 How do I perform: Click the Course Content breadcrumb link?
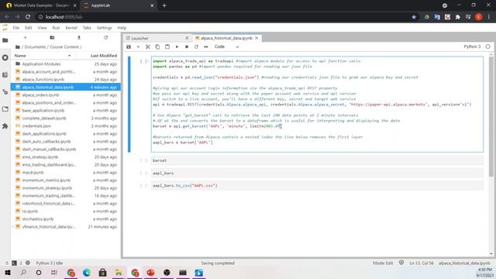click(64, 46)
